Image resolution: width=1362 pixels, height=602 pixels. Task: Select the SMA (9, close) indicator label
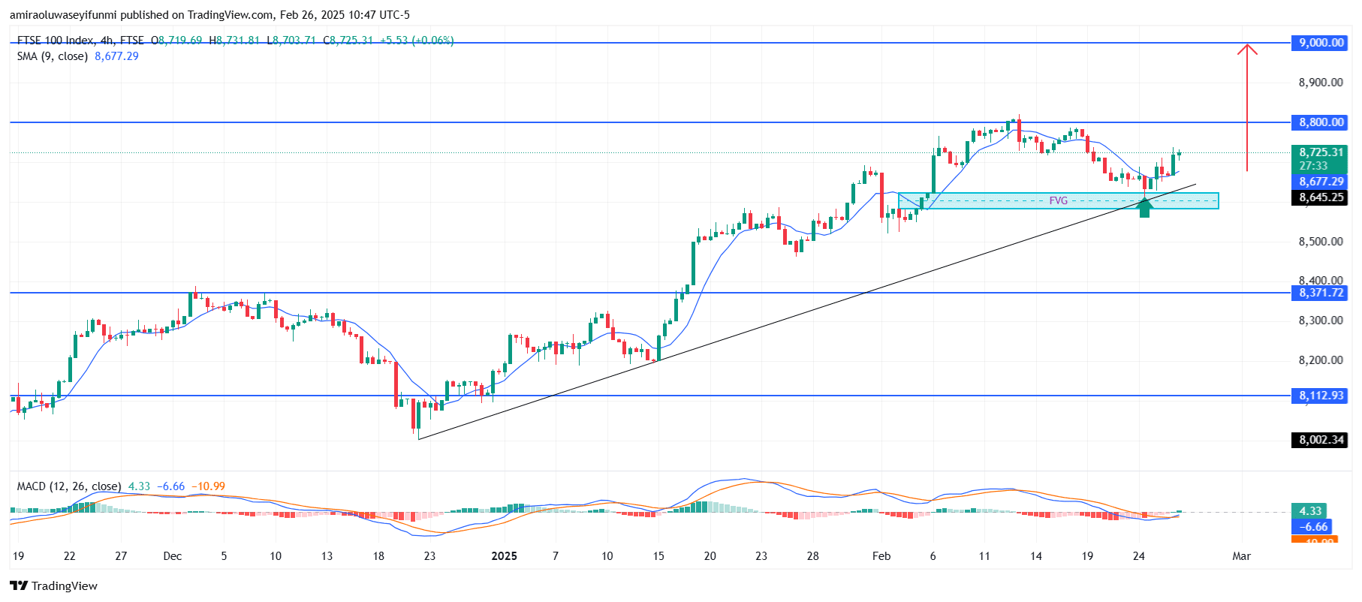[x=53, y=56]
